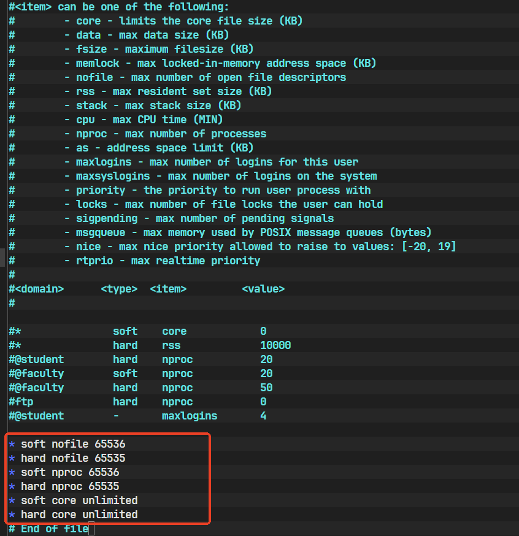
Task: Click the value '10000' in the rss row
Action: coord(275,345)
